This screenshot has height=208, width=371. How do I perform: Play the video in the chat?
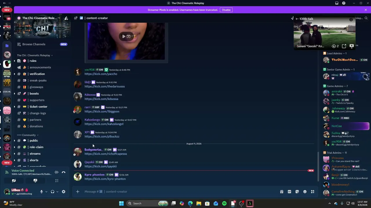(x=124, y=36)
